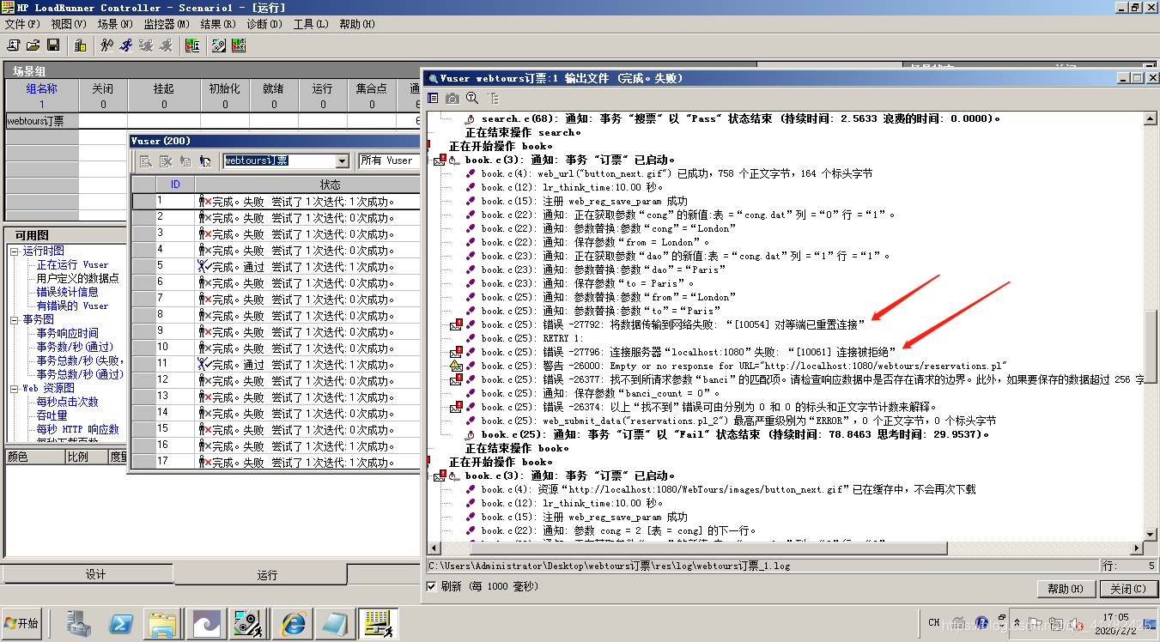The image size is (1160, 642).
Task: Open the 工具(L) menu
Action: point(310,24)
